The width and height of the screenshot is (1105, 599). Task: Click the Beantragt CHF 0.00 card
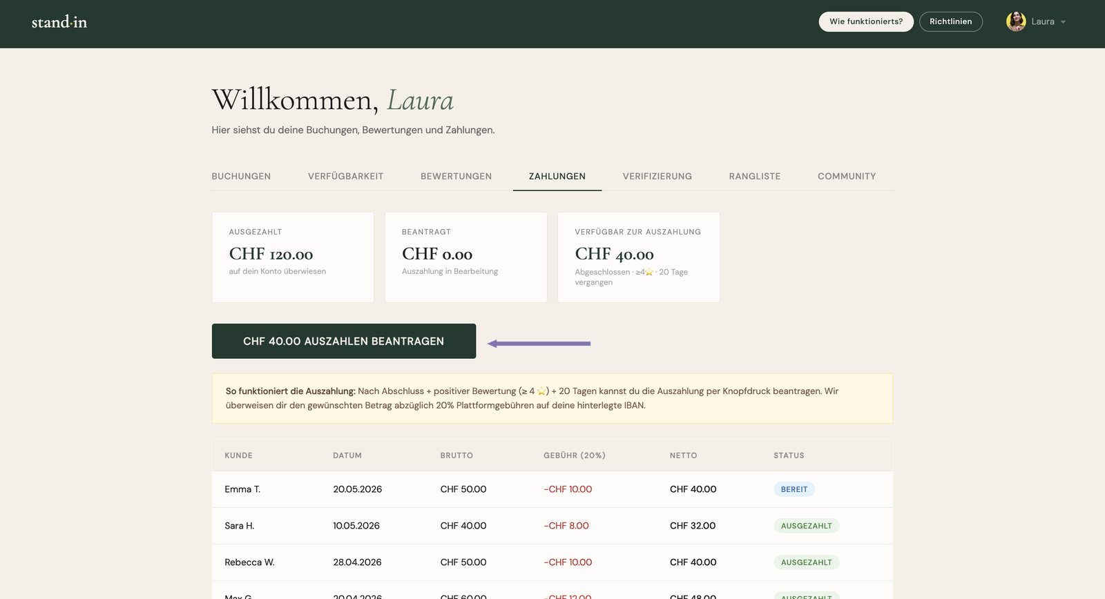coord(466,257)
